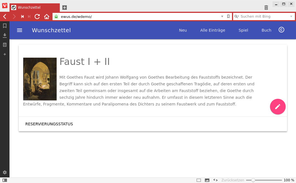Open the downloads panel in the sidebar

click(4, 35)
